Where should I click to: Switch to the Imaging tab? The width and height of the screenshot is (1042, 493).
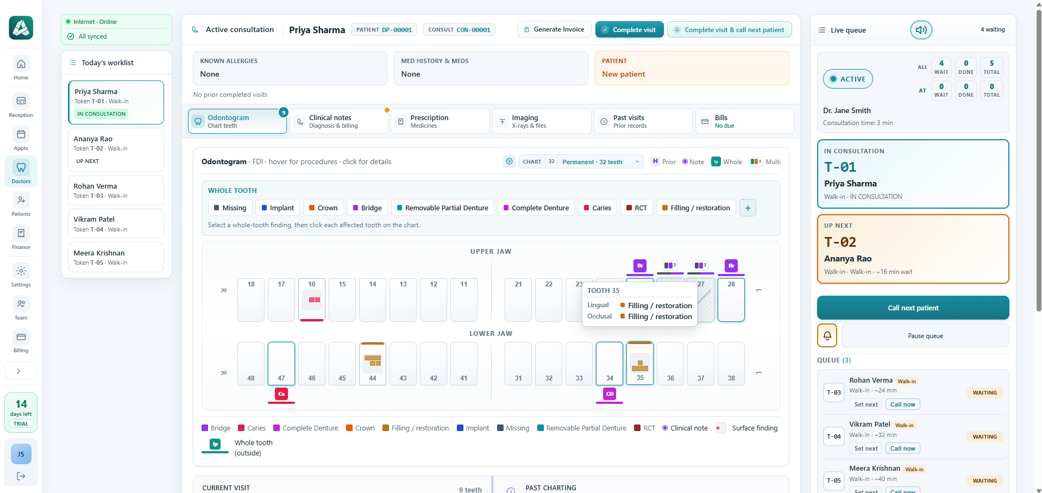(542, 121)
